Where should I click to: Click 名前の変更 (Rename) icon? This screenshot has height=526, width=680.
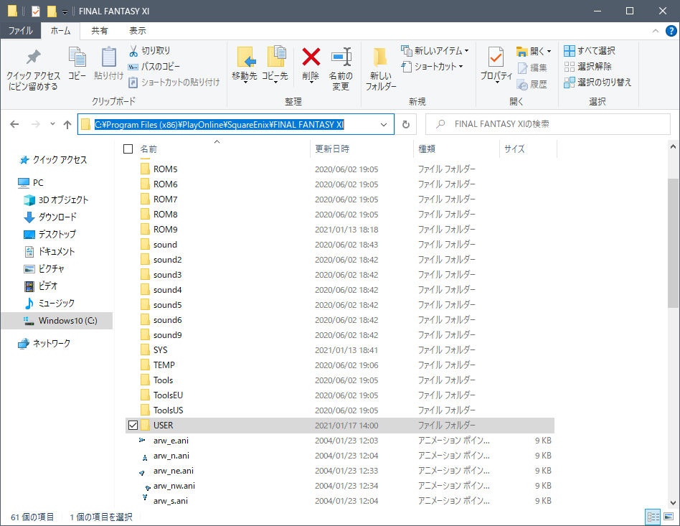coord(341,57)
